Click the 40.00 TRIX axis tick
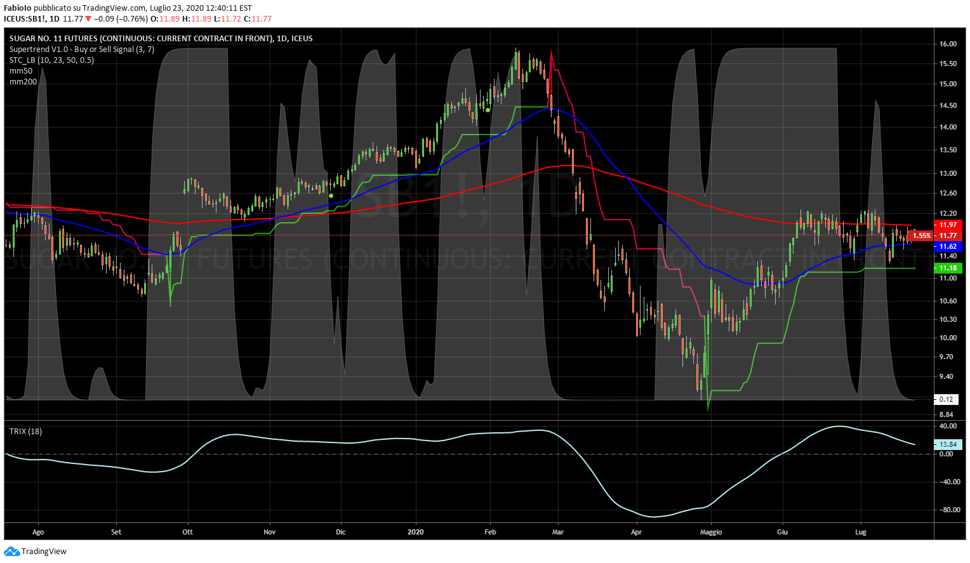The width and height of the screenshot is (970, 563). point(948,426)
